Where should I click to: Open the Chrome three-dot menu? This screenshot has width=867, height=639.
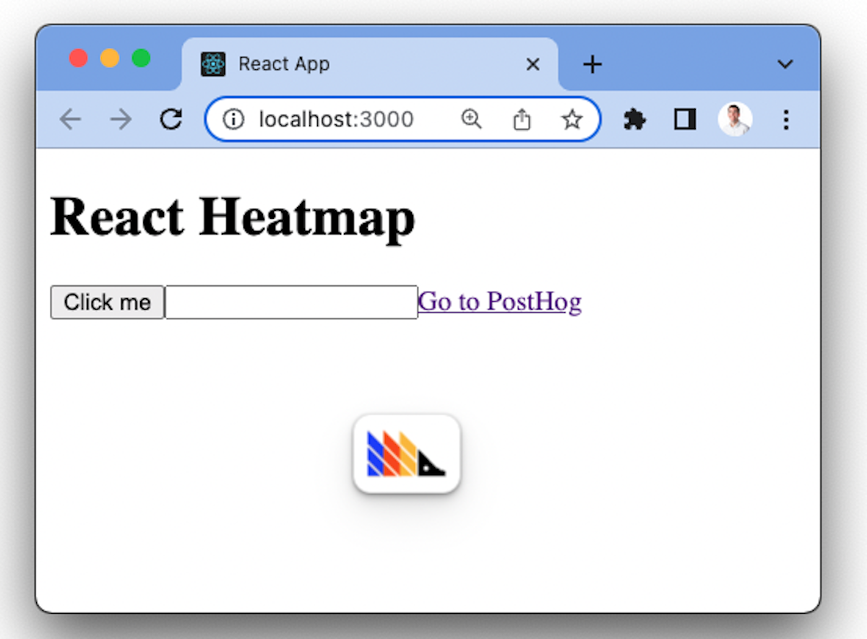pos(786,119)
